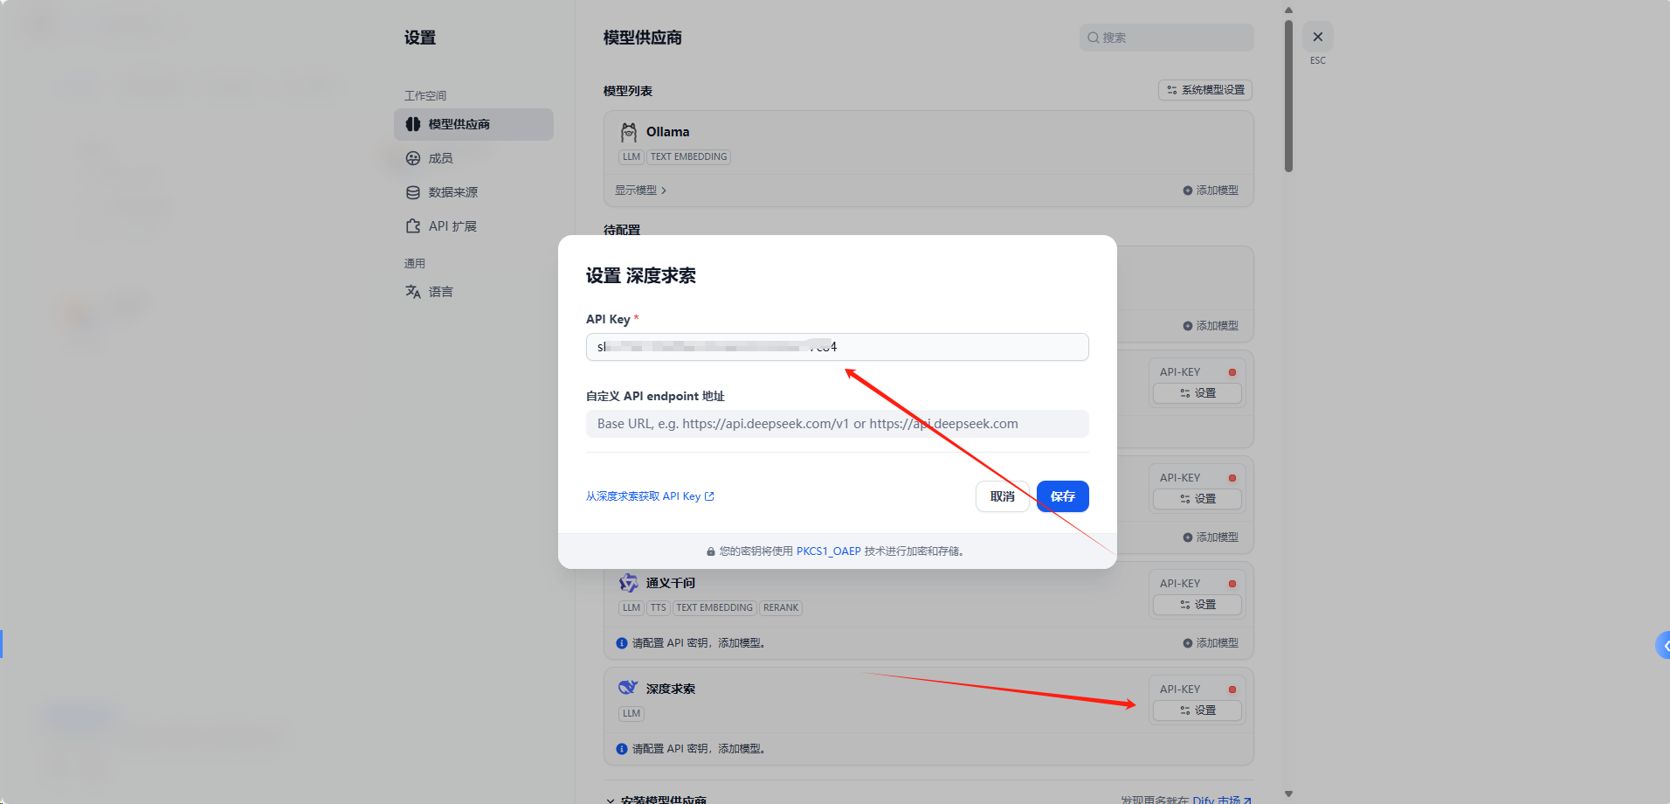Viewport: 1670px width, 804px height.
Task: Click the Ollama llama logo
Action: click(629, 132)
